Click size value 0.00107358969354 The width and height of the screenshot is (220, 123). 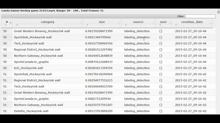tap(99, 43)
